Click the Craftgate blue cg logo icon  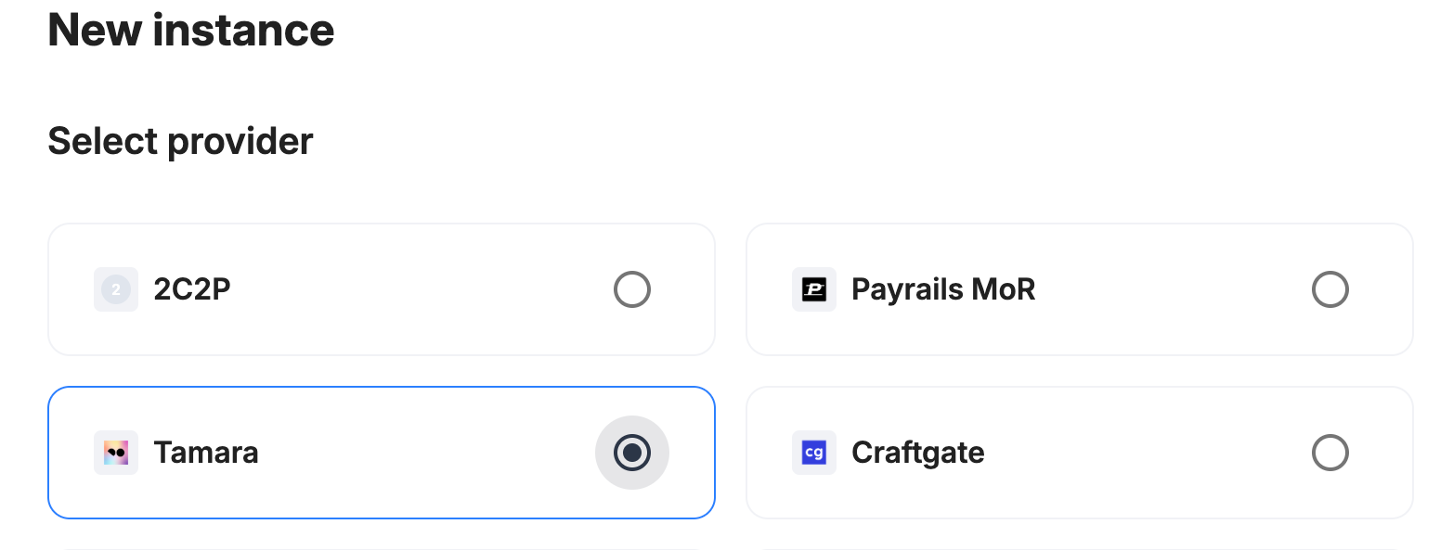pos(814,453)
